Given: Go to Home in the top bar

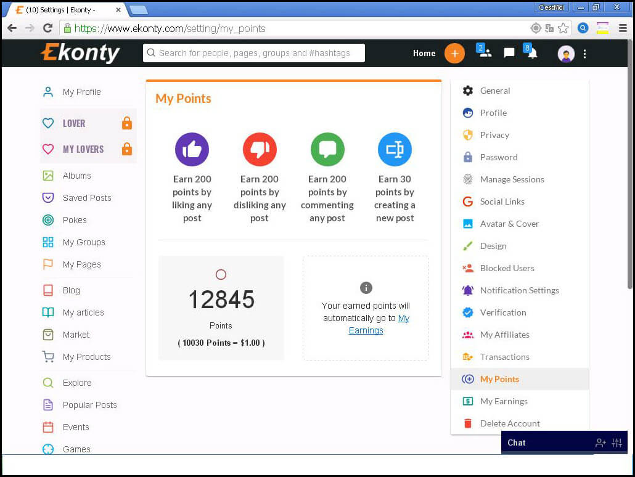Looking at the screenshot, I should click(x=424, y=54).
